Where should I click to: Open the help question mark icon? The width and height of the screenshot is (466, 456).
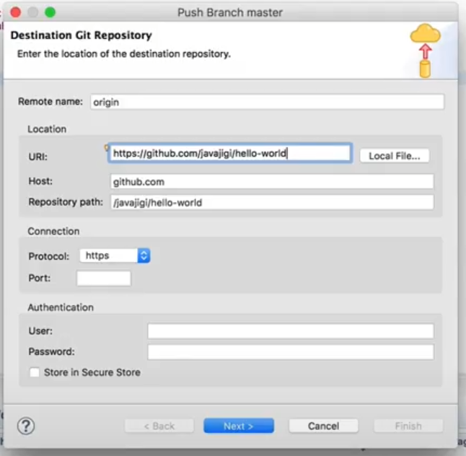pos(26,426)
